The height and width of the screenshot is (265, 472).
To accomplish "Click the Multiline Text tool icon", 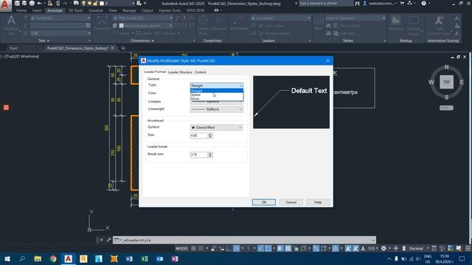I will click(x=12, y=21).
